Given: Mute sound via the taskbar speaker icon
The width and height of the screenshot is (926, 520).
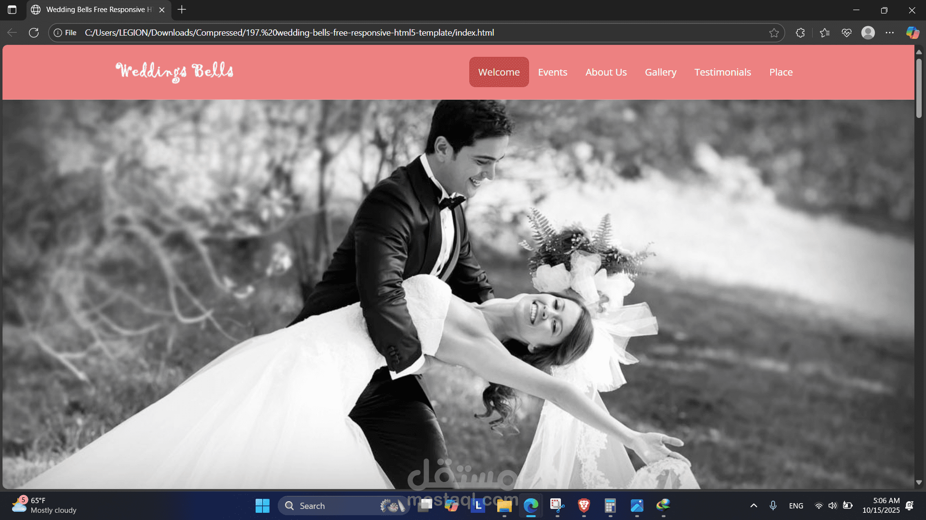Looking at the screenshot, I should [x=833, y=506].
